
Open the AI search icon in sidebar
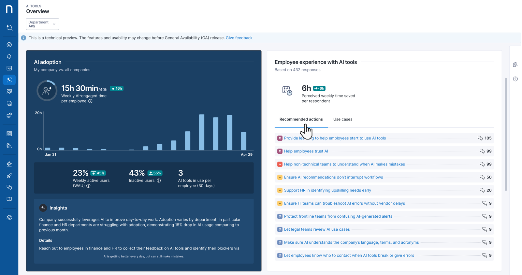[9, 28]
